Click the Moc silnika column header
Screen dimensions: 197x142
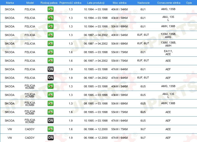tap(120, 3)
